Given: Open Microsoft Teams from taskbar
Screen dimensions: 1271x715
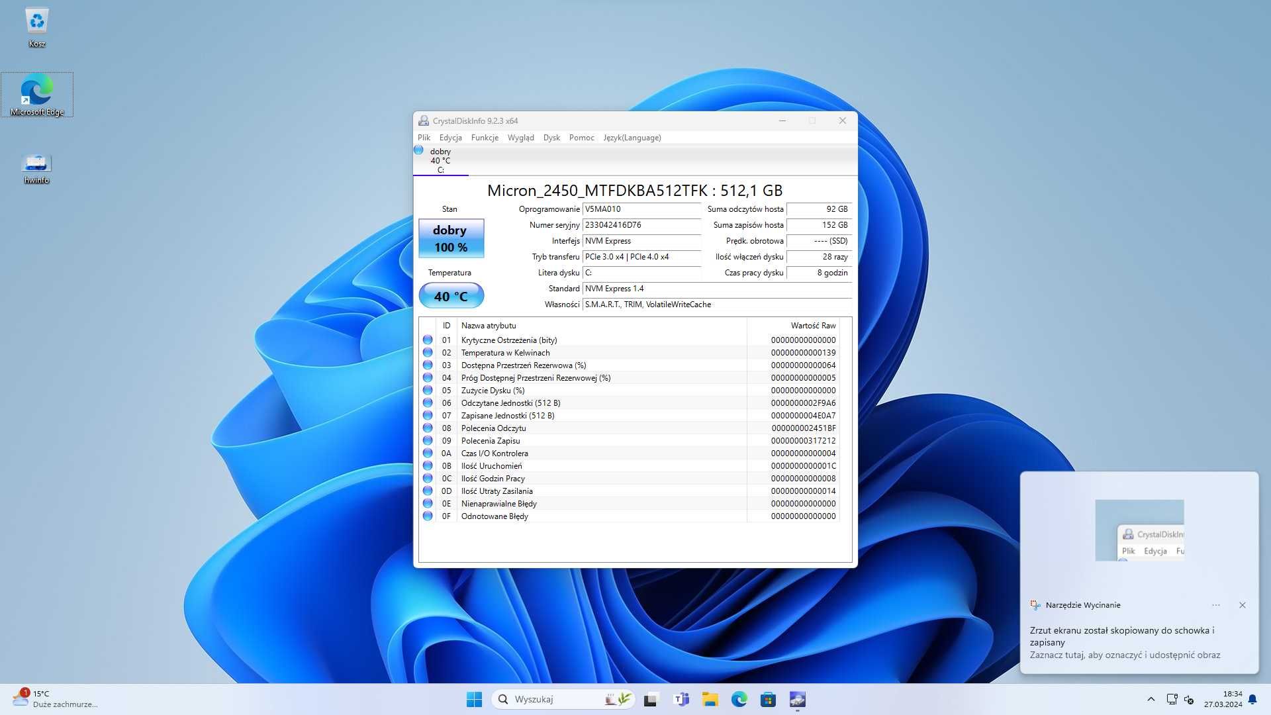Looking at the screenshot, I should [x=681, y=699].
